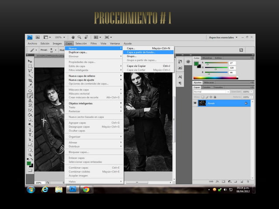
Task: Open the Character panel (A icon)
Action: pos(180,77)
